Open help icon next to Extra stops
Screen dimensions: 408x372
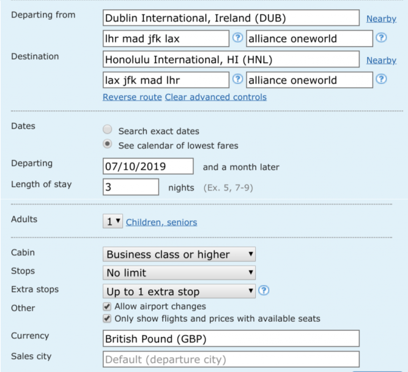click(264, 290)
